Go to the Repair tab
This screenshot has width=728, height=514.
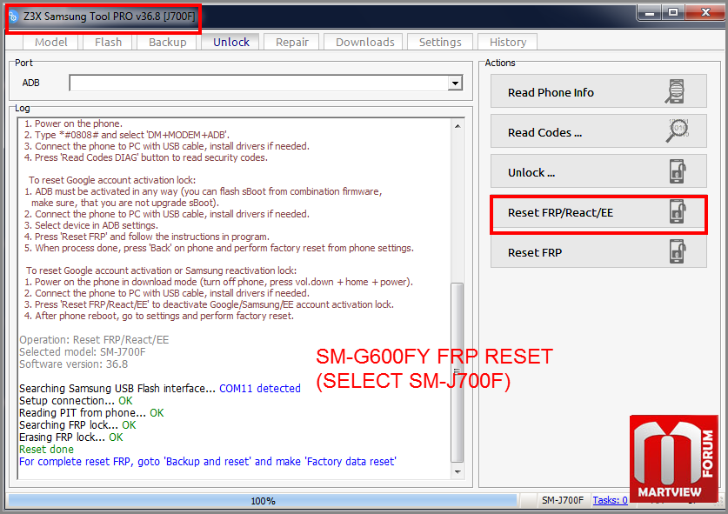tap(291, 42)
